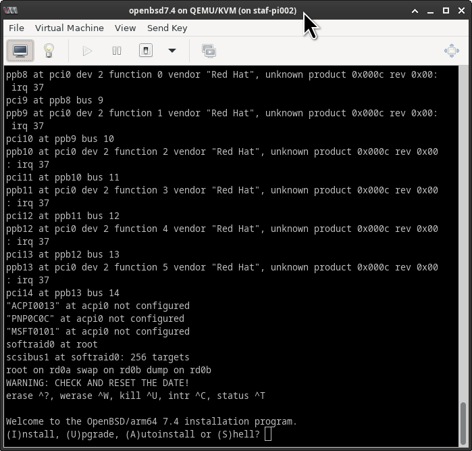Screen dimensions: 472x451
Task: Minimize the openbsd7.4 VM window
Action: (x=430, y=10)
